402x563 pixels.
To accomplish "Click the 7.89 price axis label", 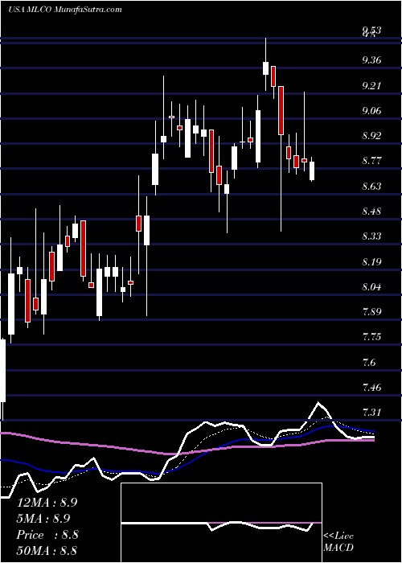I will 372,312.
